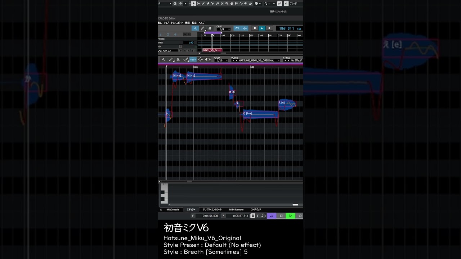Switch to the MIDI Remote tab
The width and height of the screenshot is (461, 259).
click(x=236, y=210)
